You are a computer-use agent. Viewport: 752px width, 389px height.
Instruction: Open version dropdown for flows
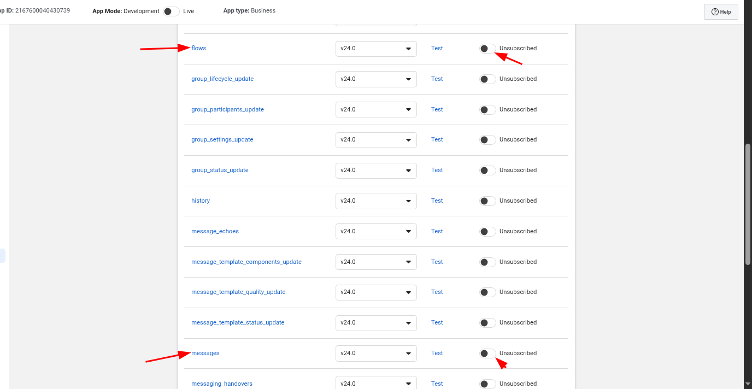[x=376, y=49]
